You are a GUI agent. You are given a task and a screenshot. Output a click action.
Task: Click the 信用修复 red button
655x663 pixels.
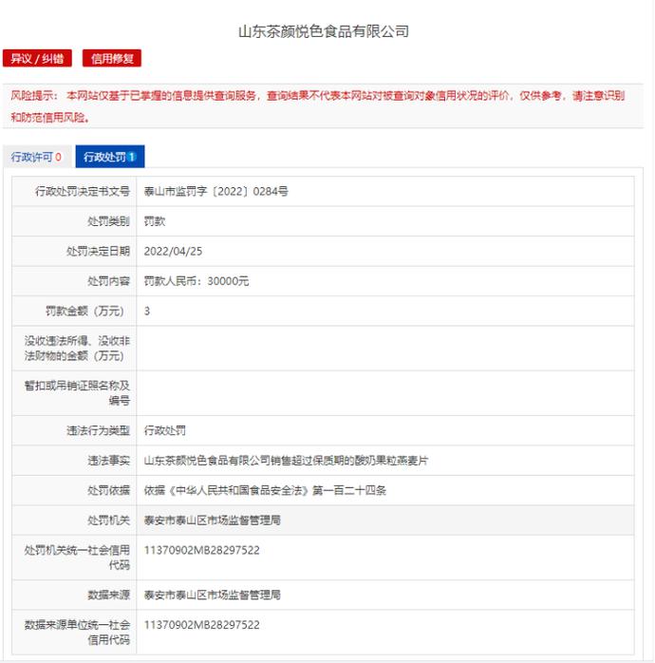click(x=112, y=58)
